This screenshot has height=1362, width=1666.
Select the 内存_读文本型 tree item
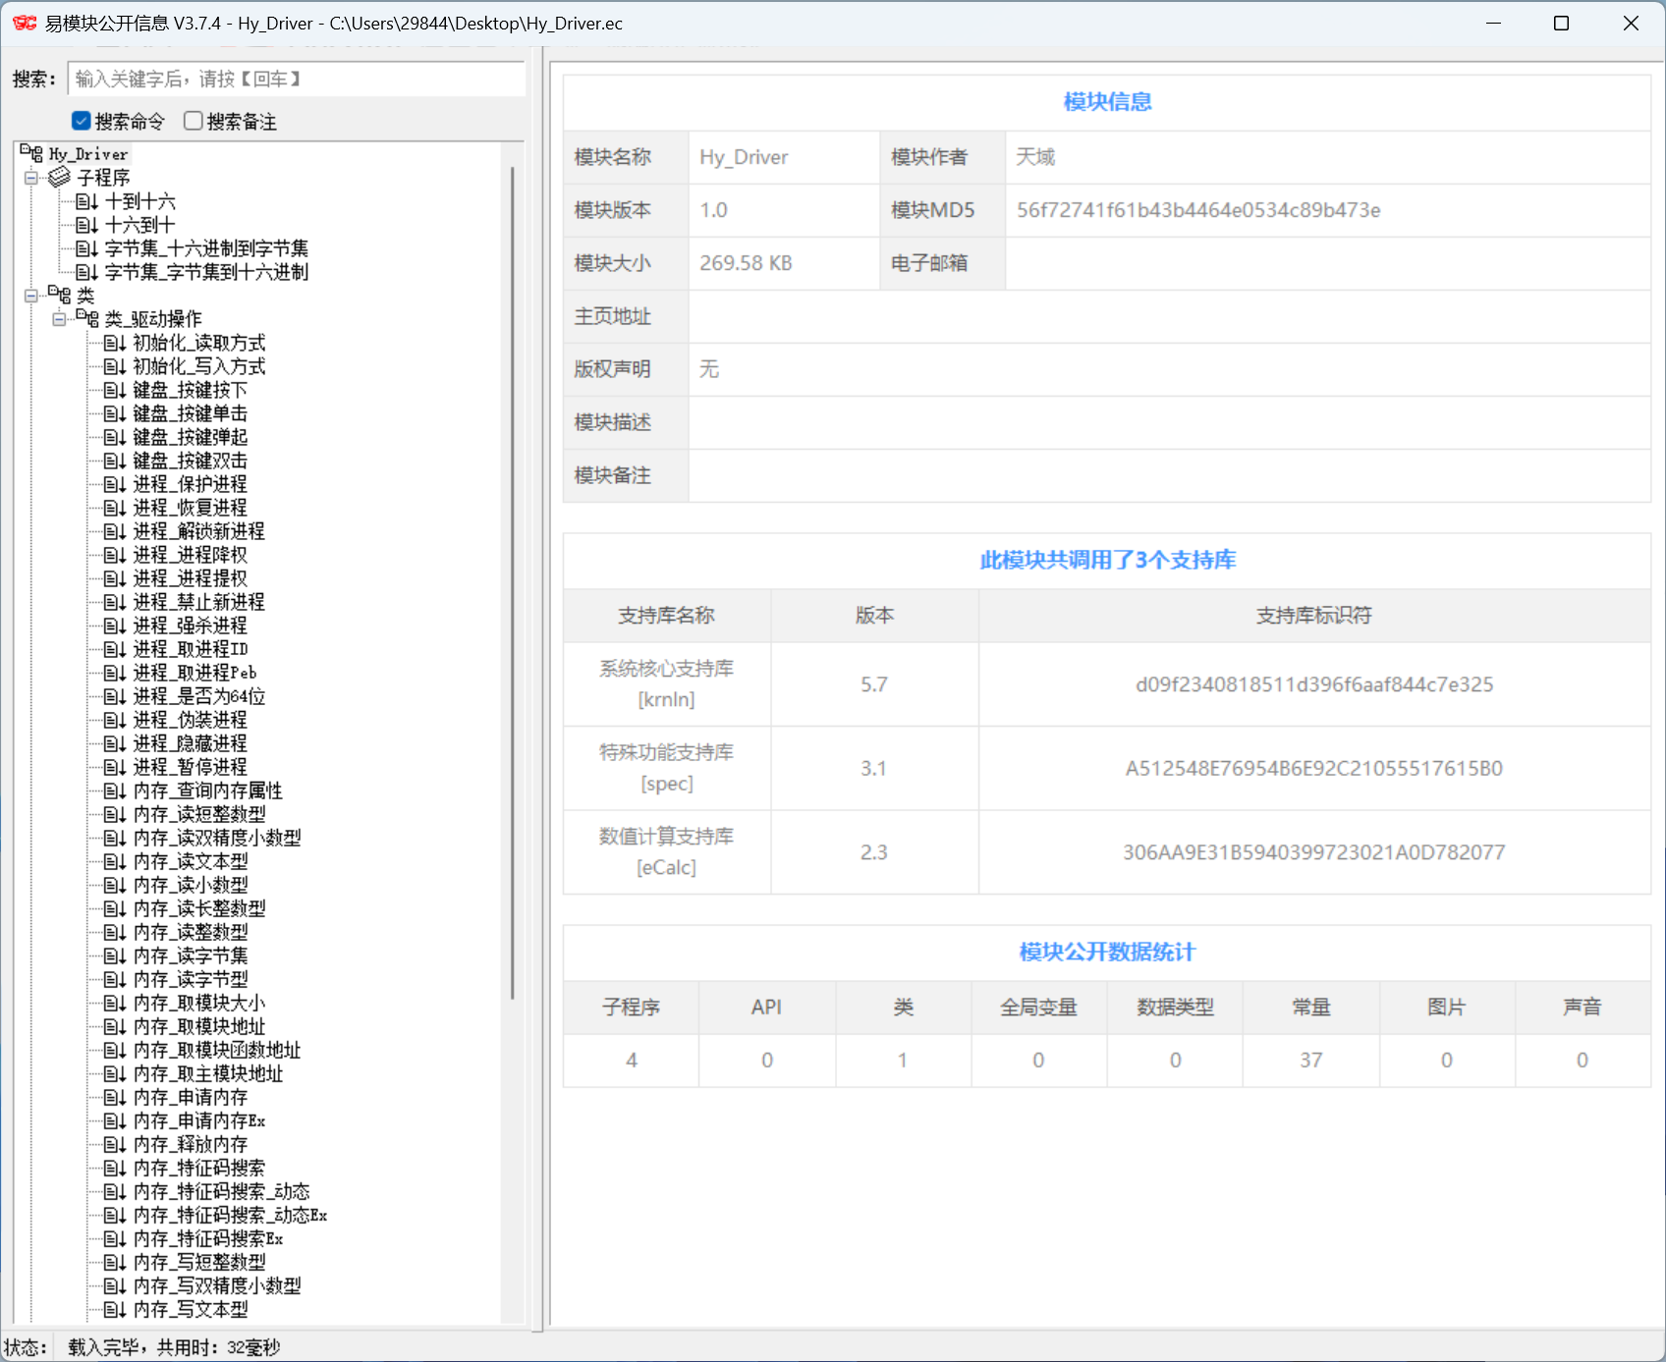(x=191, y=861)
